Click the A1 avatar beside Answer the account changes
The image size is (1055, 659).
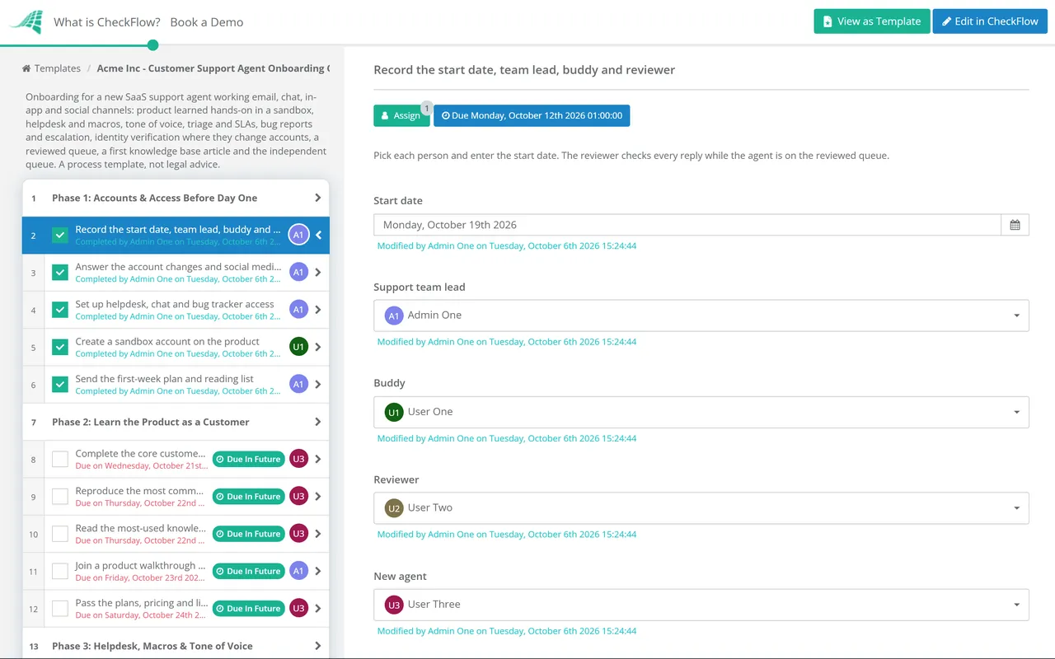[298, 272]
